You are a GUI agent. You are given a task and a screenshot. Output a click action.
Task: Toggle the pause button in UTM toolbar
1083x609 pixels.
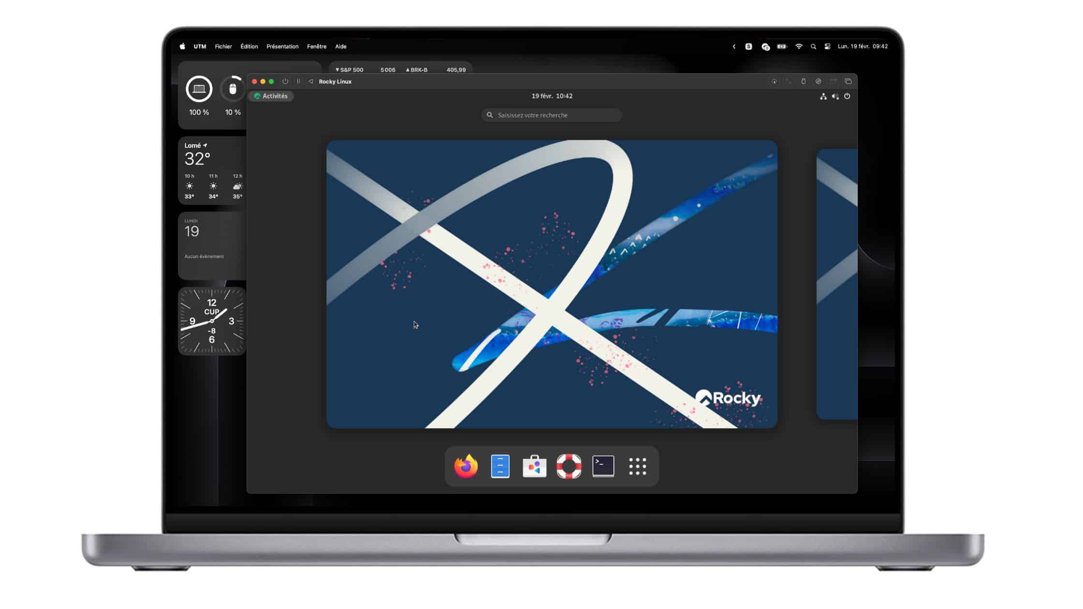298,81
